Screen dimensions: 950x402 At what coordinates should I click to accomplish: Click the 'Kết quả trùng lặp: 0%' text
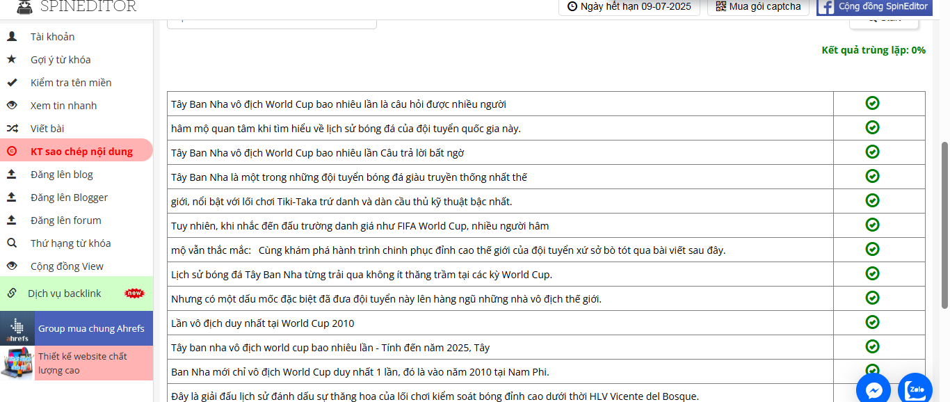873,50
